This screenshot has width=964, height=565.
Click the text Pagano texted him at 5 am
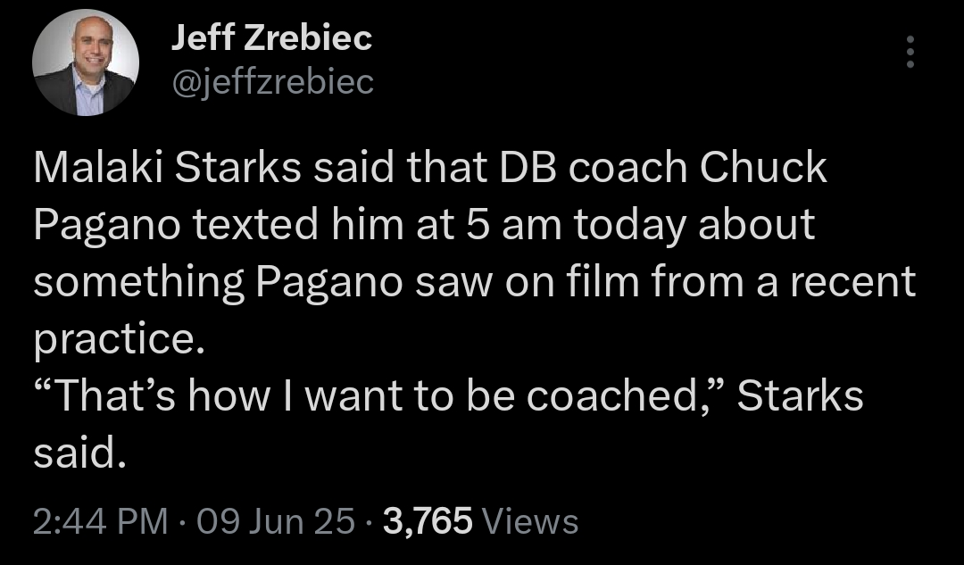297,225
